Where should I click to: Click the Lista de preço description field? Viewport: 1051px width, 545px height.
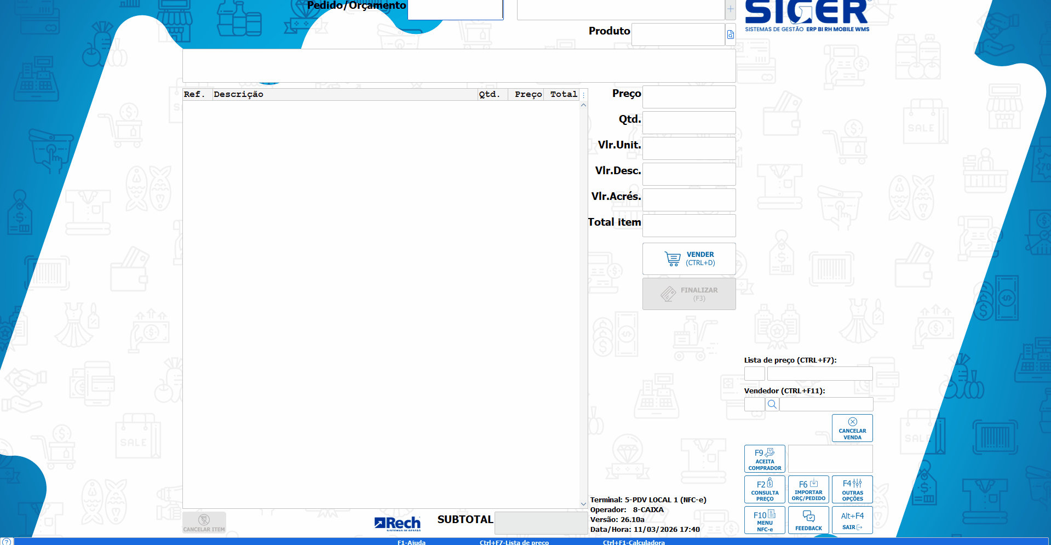820,374
